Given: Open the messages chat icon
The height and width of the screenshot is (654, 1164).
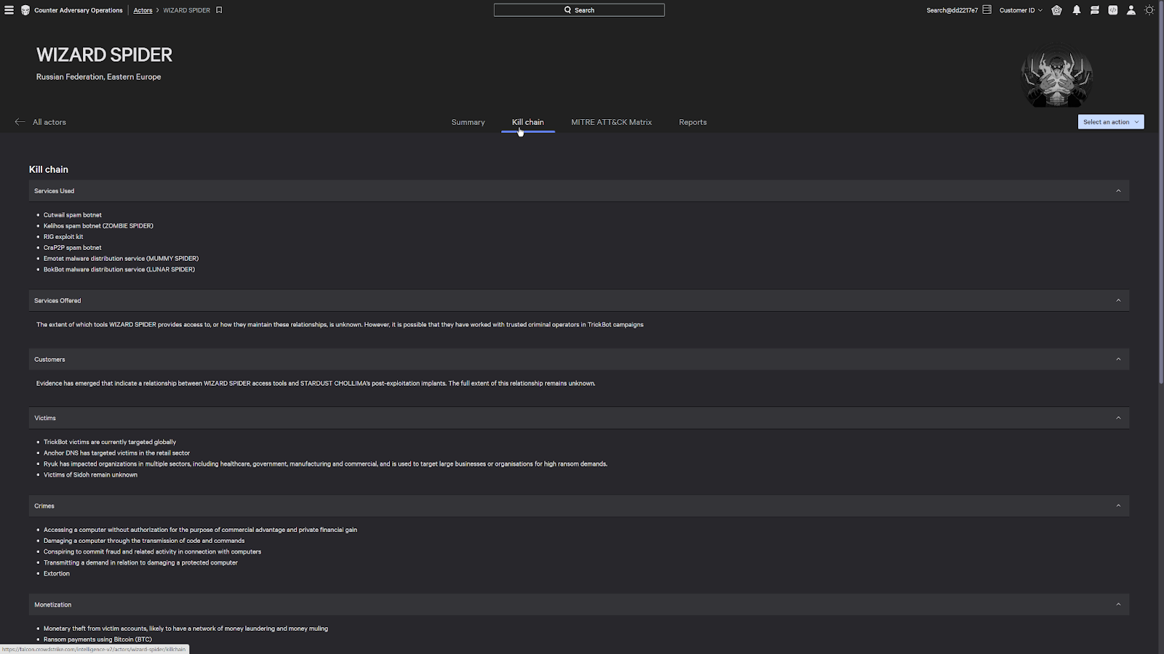Looking at the screenshot, I should (x=1095, y=10).
